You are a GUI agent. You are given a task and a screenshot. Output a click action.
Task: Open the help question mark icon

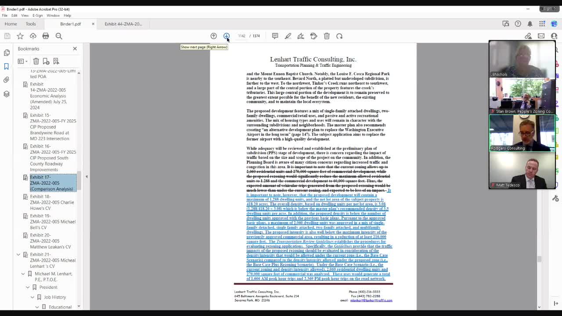coord(518,24)
